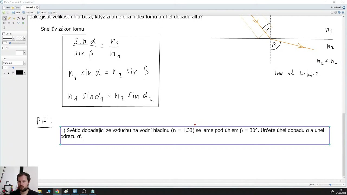Toggle underline text formatting

[x=12, y=73]
